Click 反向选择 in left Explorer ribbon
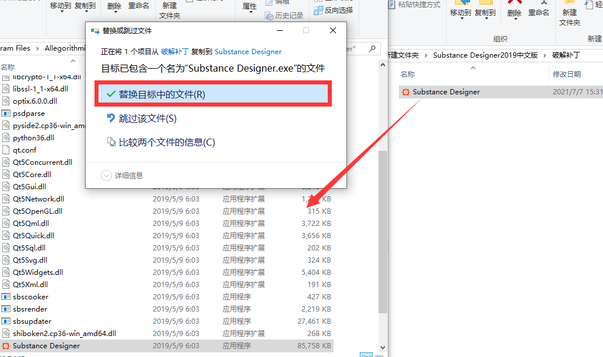 [x=334, y=10]
